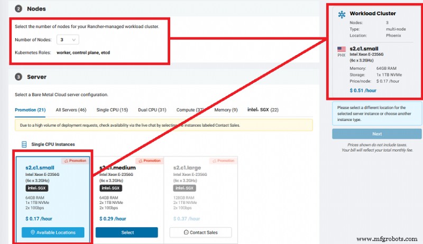423x244 pixels.
Task: Click the Promotion (21) tab
Action: pyautogui.click(x=30, y=110)
